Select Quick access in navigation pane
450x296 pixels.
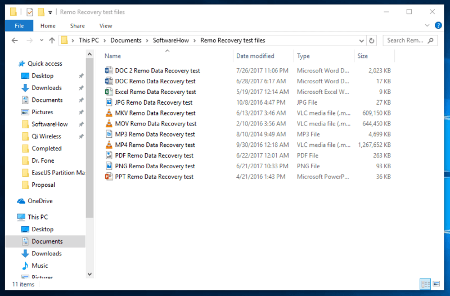(45, 64)
